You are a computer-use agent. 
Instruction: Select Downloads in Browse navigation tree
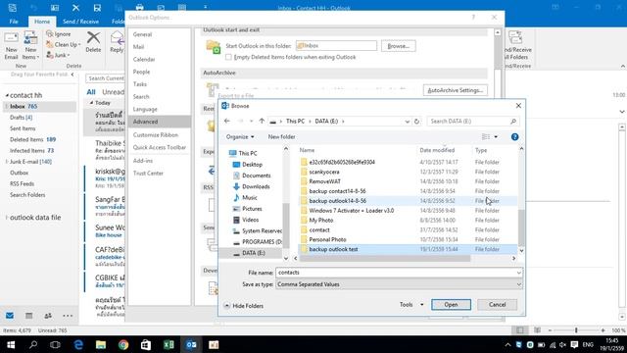[256, 186]
